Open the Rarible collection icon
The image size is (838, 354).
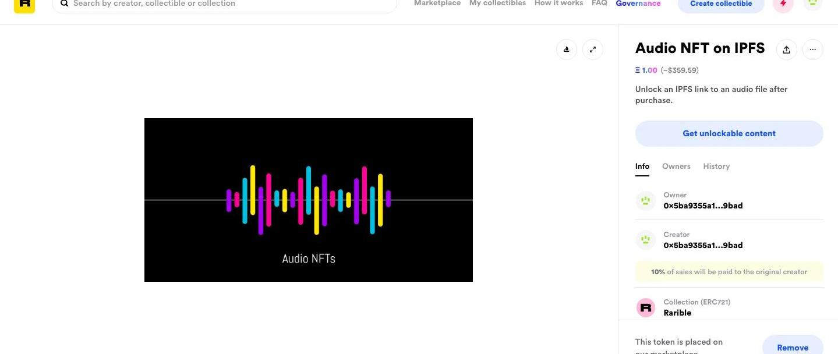[x=645, y=307]
